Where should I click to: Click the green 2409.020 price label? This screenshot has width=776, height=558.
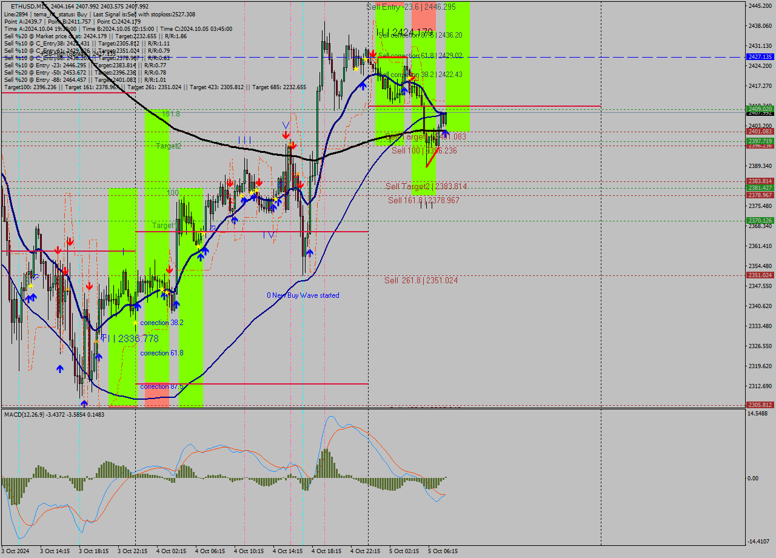coord(760,109)
